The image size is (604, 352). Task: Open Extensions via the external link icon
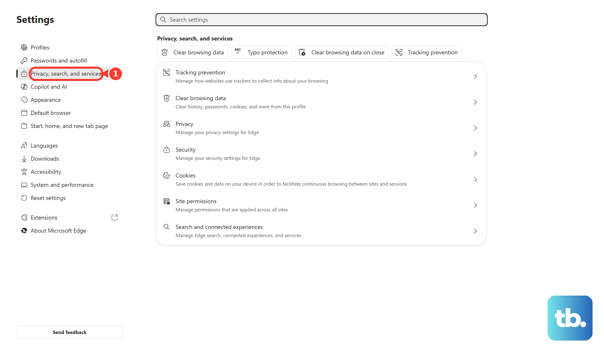(x=115, y=217)
